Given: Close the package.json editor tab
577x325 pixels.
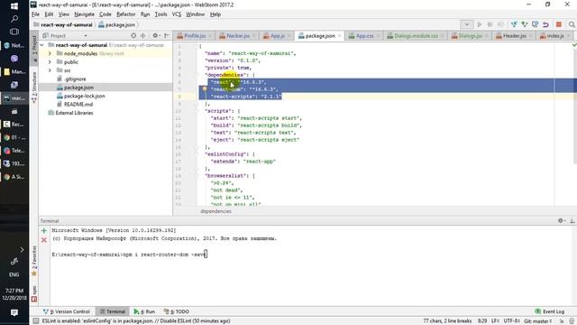Looking at the screenshot, I should [339, 36].
